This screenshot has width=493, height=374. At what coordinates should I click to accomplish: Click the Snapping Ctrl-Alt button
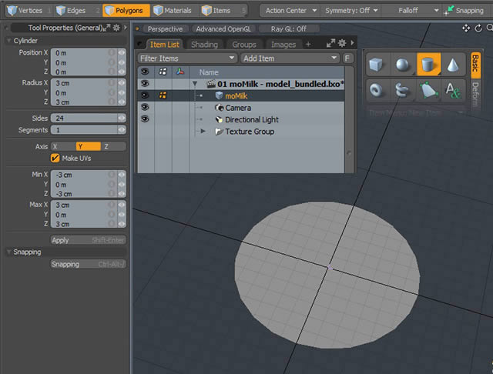89,264
